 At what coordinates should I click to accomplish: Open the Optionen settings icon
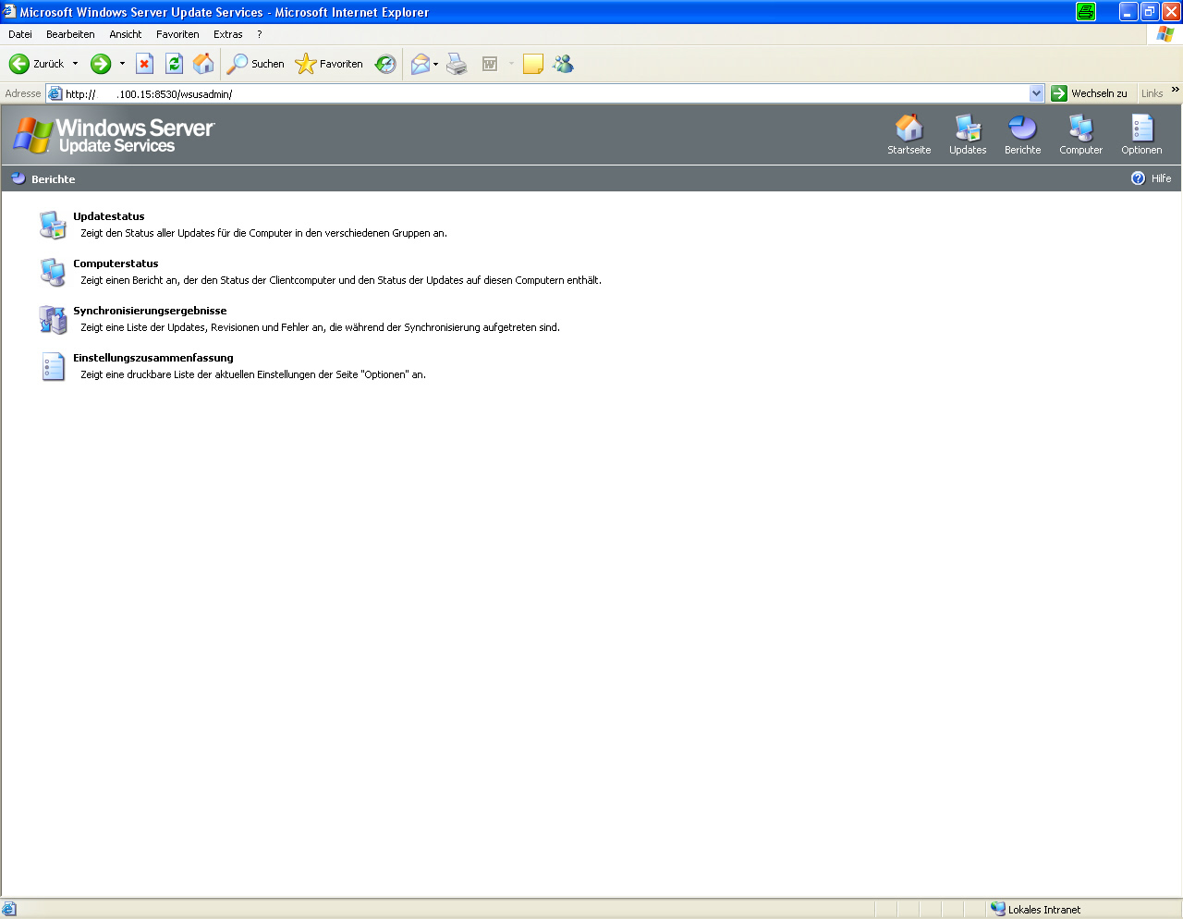[1141, 134]
